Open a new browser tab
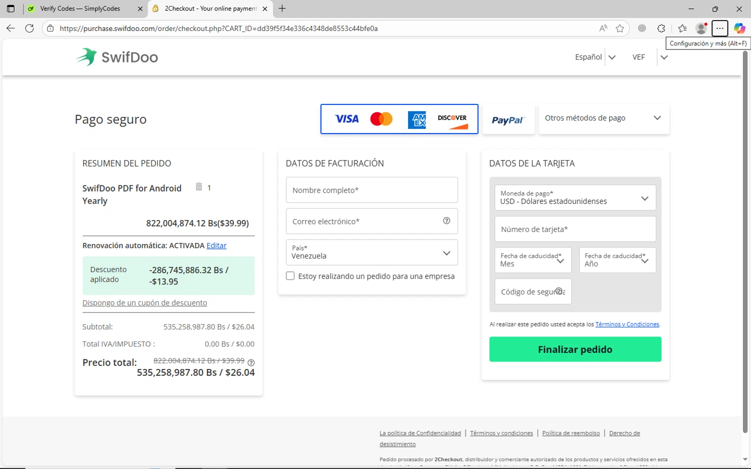The width and height of the screenshot is (751, 469). [282, 8]
